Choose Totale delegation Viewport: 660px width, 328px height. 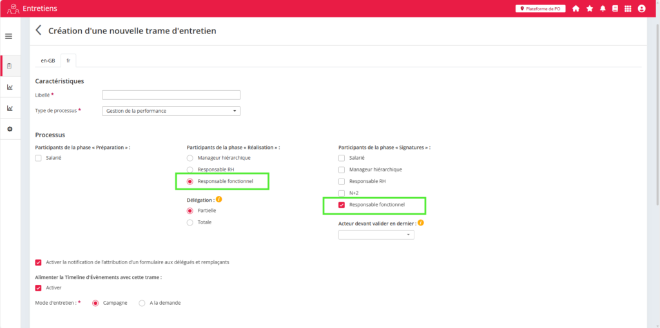tap(189, 222)
